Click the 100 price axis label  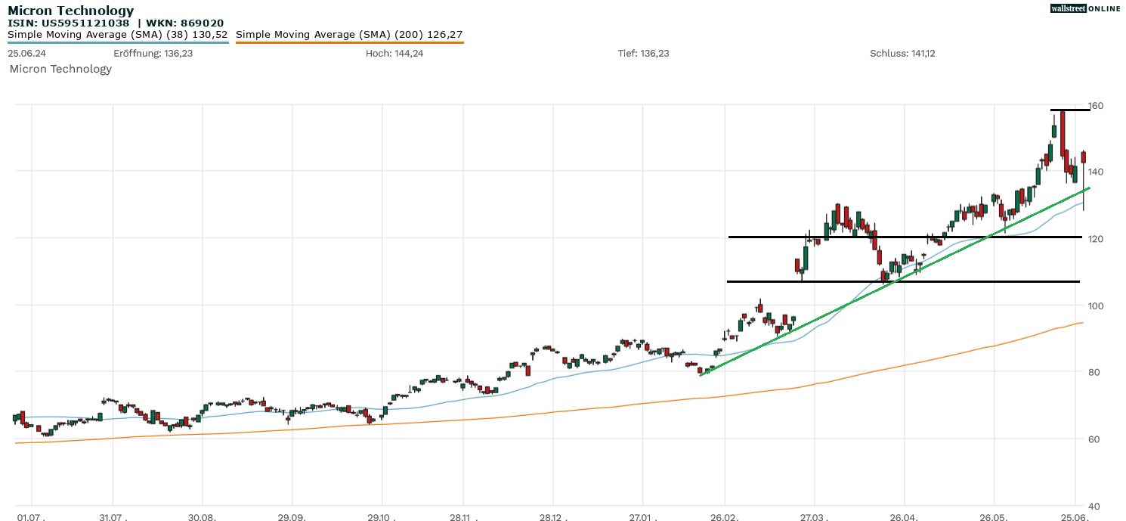(1094, 305)
